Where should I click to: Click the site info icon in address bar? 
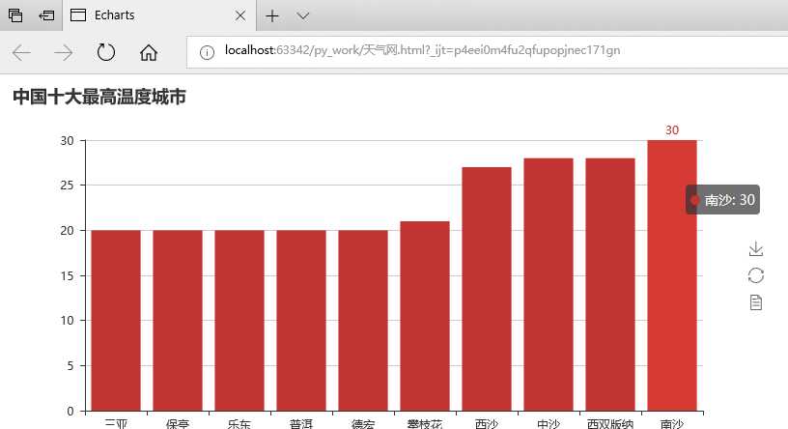(x=207, y=52)
